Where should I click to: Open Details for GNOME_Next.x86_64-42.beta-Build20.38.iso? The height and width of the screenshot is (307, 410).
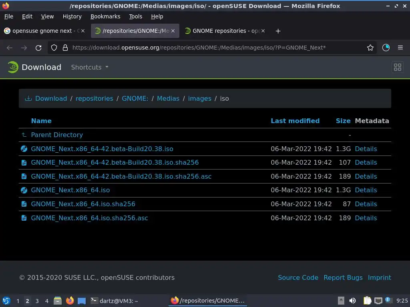click(x=366, y=149)
